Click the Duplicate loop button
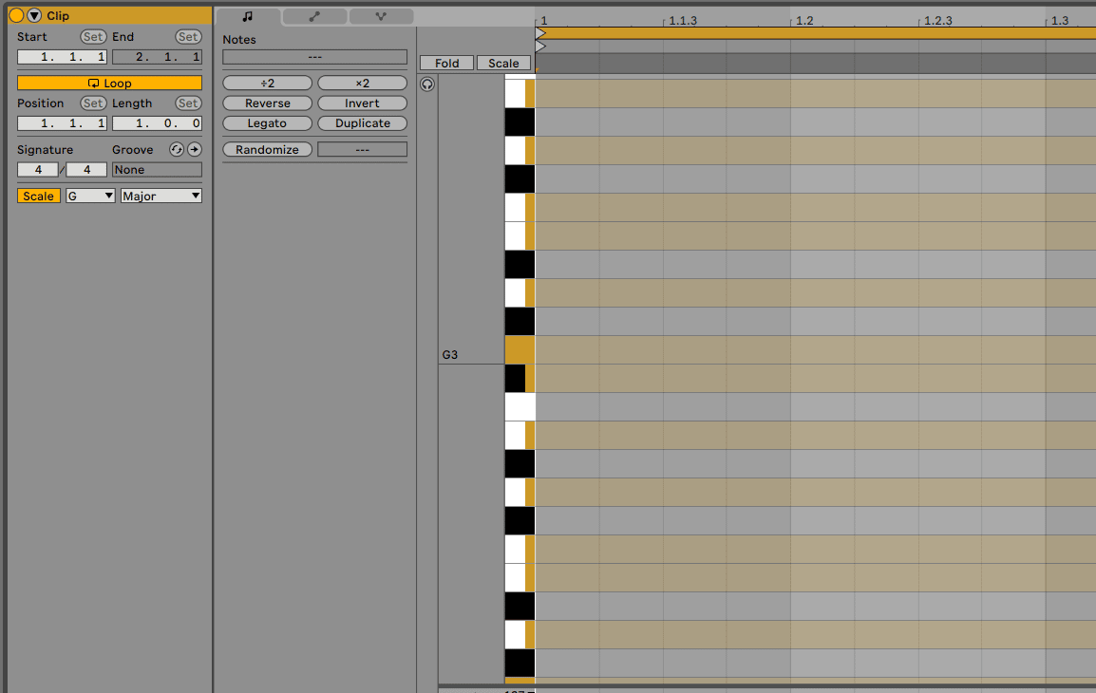1096x693 pixels. (x=362, y=123)
